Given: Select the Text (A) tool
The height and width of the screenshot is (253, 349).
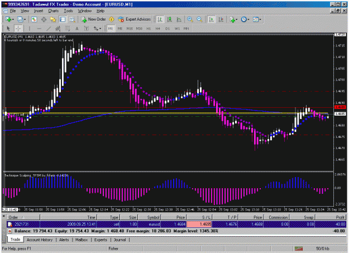Looking at the screenshot, I should [x=77, y=28].
